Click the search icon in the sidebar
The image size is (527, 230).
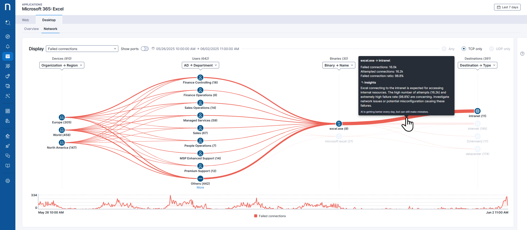(x=8, y=23)
